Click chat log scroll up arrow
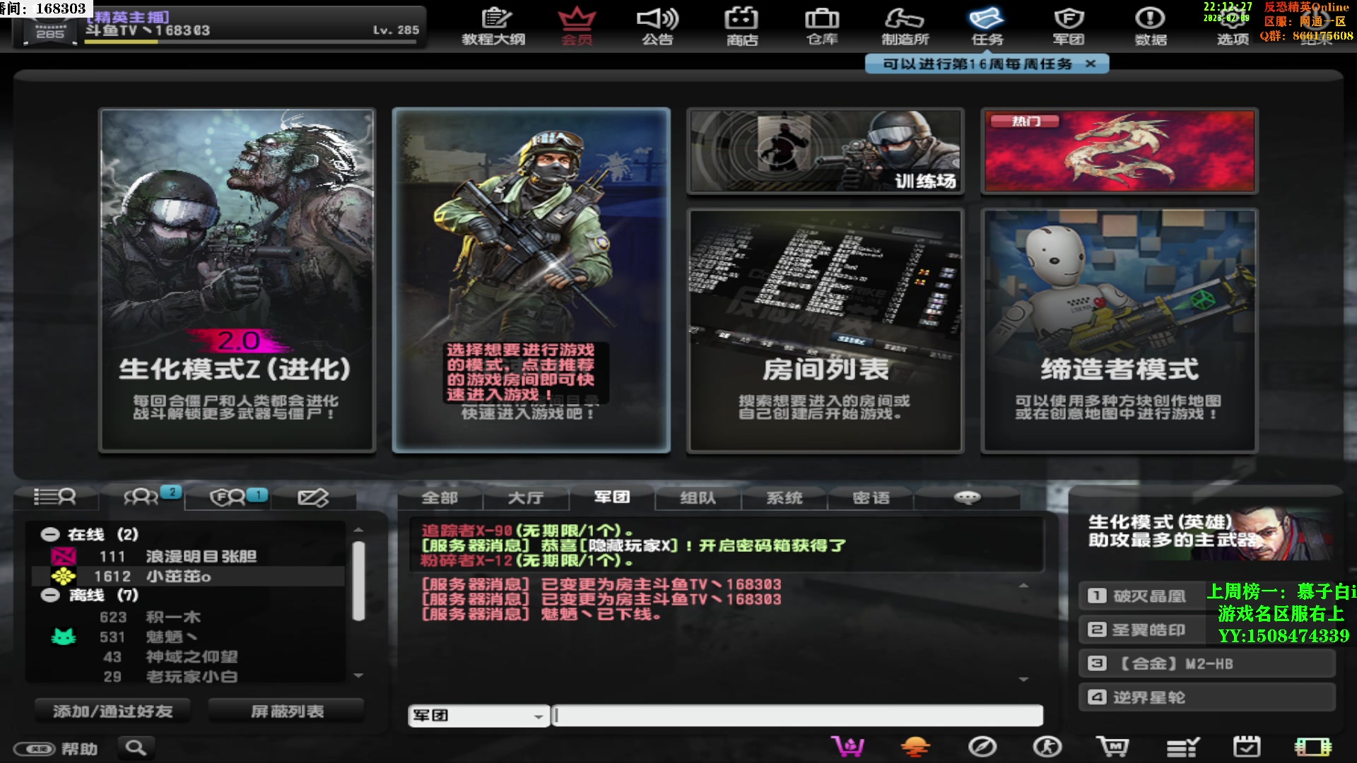The height and width of the screenshot is (763, 1357). click(1023, 586)
